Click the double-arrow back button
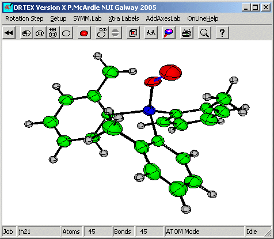 coord(9,33)
